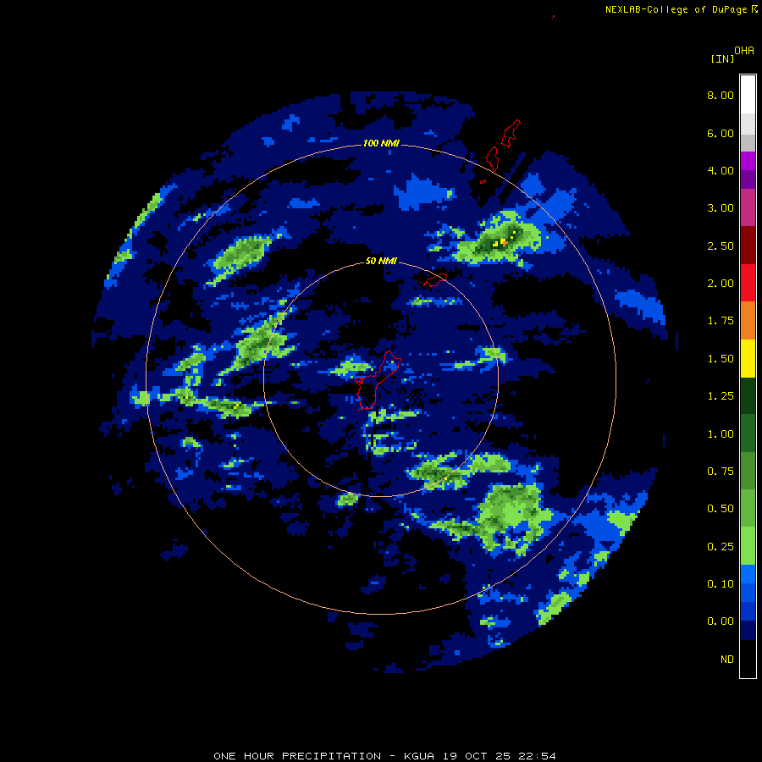This screenshot has width=762, height=762.
Task: Select the light blue 0.10 legend swatch
Action: click(x=748, y=574)
